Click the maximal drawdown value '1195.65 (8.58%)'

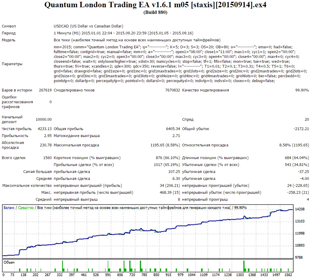pos(165,145)
